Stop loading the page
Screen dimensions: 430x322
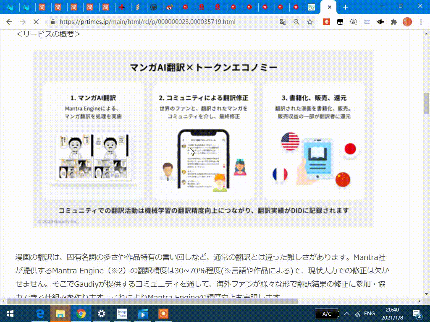tap(36, 22)
